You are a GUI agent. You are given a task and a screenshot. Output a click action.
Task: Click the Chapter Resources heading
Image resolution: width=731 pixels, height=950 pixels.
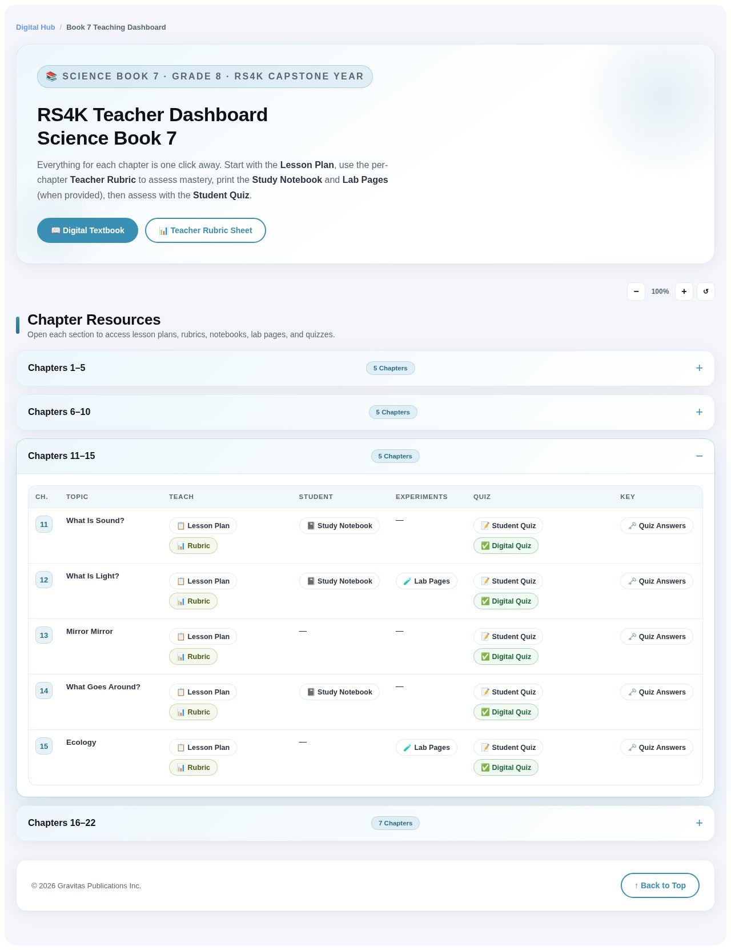(x=94, y=320)
